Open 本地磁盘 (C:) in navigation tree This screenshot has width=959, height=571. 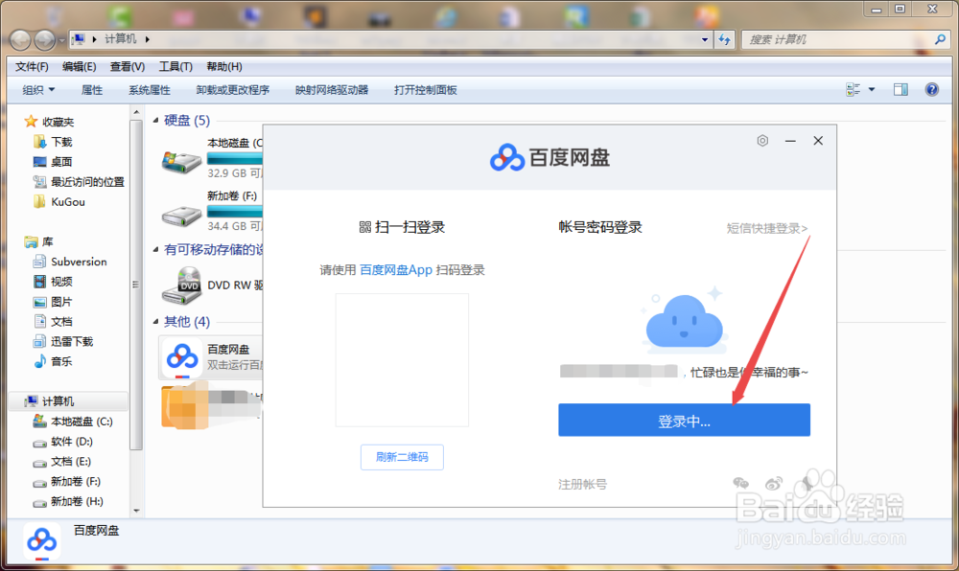82,422
